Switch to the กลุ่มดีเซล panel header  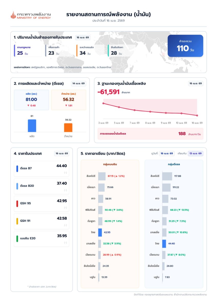coord(174,164)
